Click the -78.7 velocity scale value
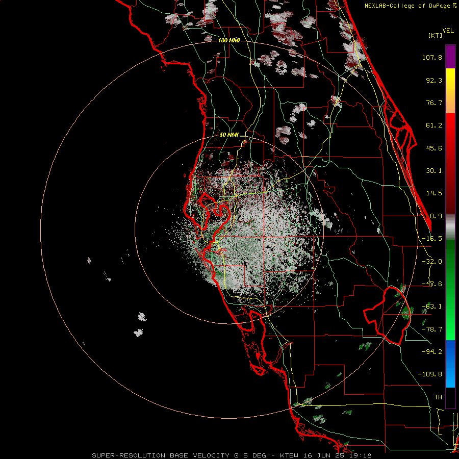 (432, 329)
